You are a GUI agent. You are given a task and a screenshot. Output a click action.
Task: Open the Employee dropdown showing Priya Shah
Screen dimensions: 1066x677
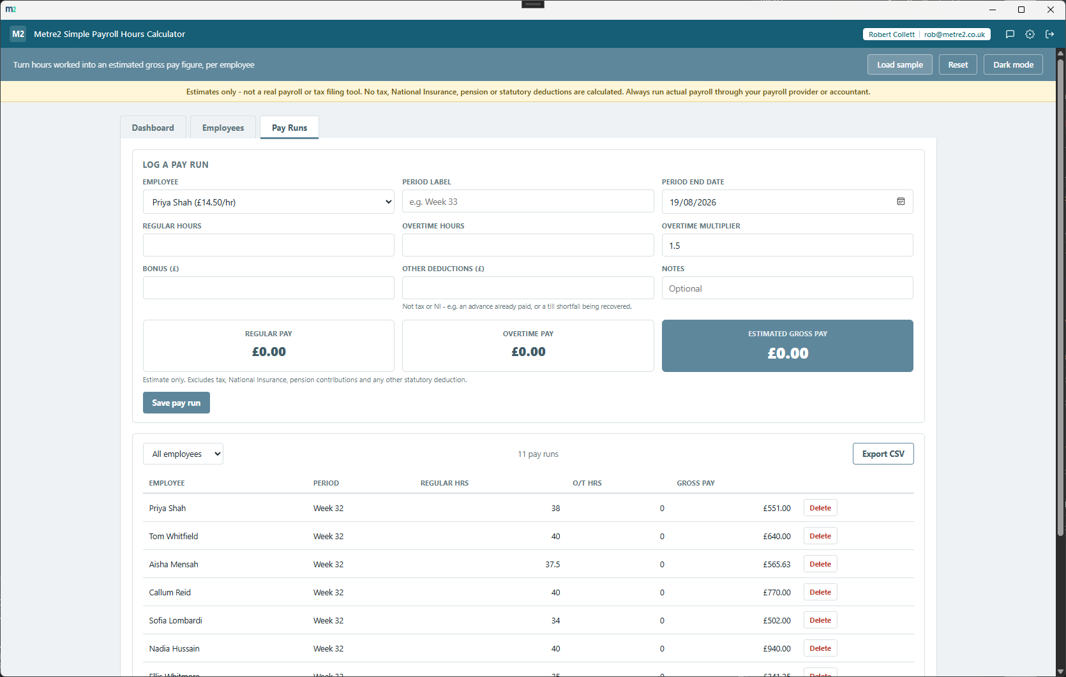[x=269, y=202]
